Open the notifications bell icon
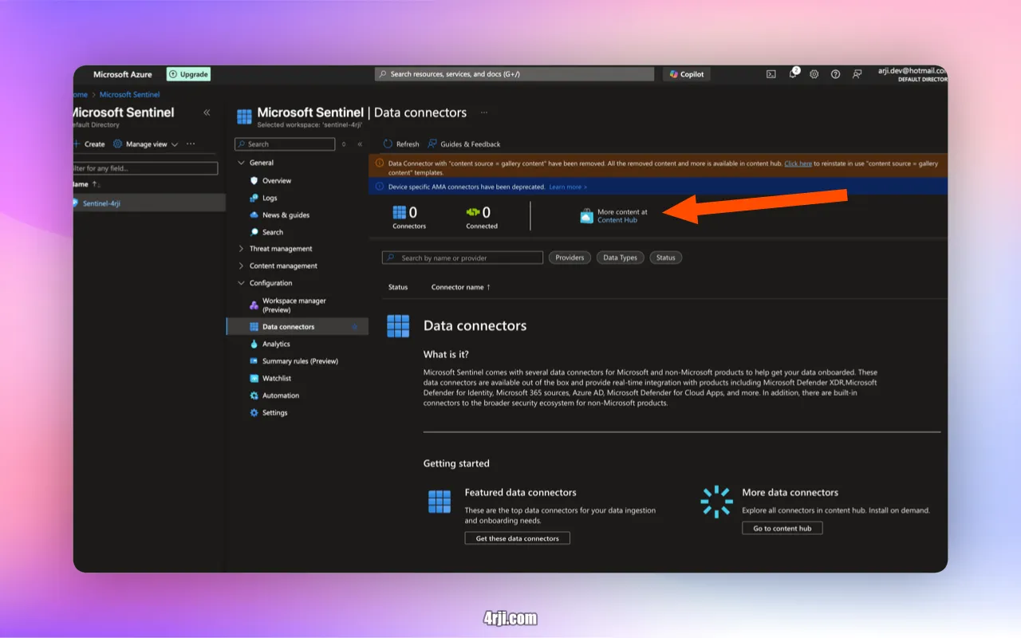The width and height of the screenshot is (1021, 638). coord(793,74)
